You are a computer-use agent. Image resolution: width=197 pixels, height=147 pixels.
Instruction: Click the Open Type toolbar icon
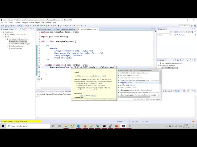click(x=58, y=26)
